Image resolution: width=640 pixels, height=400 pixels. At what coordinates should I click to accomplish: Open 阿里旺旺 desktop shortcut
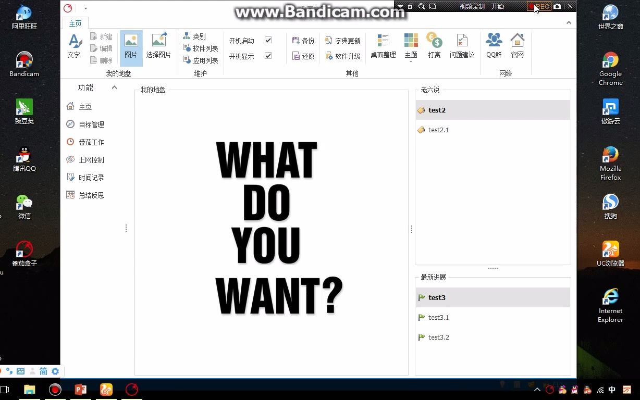(x=24, y=17)
